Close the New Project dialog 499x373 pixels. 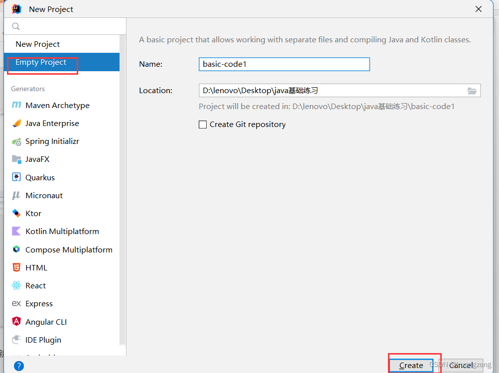click(478, 9)
